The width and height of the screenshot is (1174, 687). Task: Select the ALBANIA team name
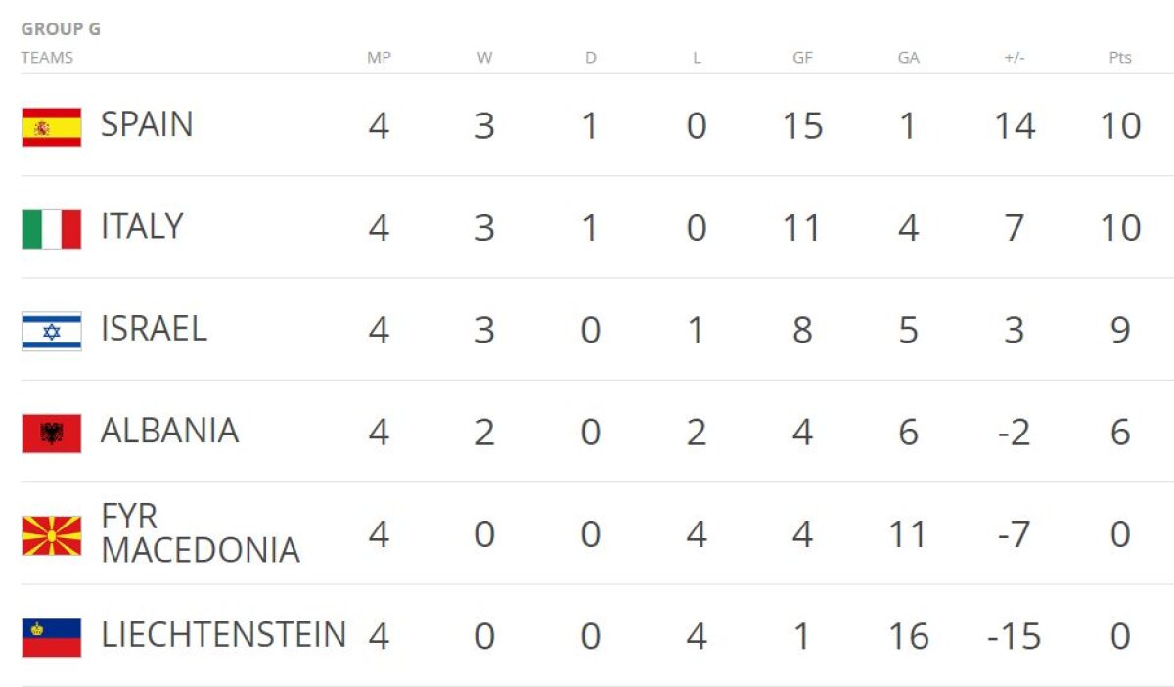169,431
